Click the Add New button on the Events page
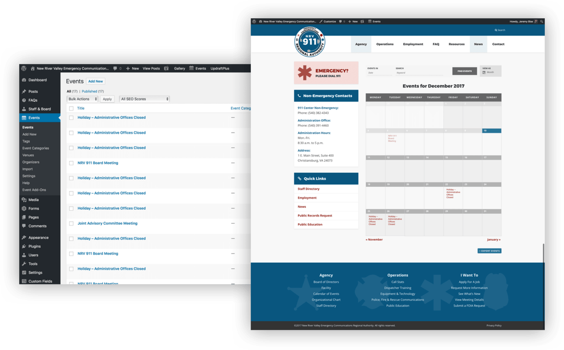 [x=95, y=81]
